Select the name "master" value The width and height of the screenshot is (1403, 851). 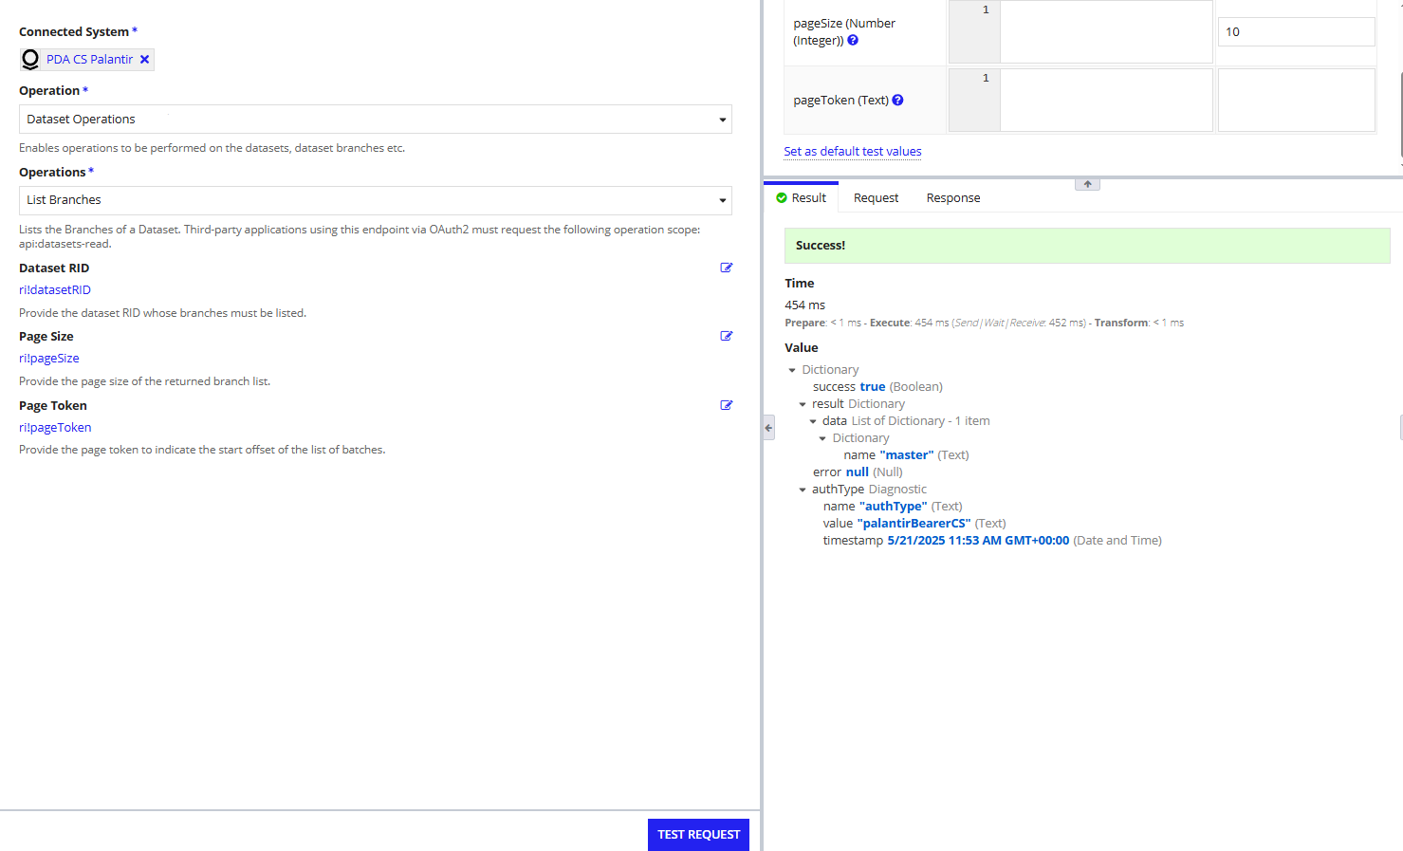point(907,455)
